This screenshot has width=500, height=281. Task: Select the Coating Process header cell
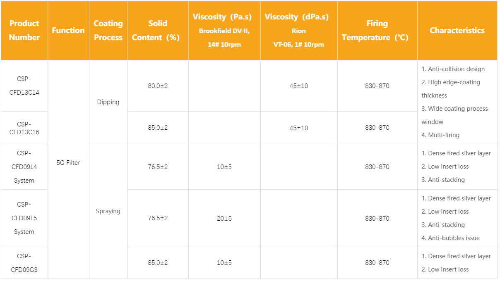click(x=108, y=30)
